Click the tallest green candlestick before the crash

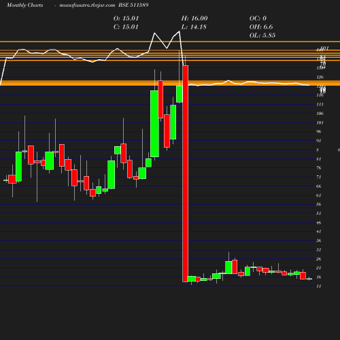pyautogui.click(x=154, y=124)
